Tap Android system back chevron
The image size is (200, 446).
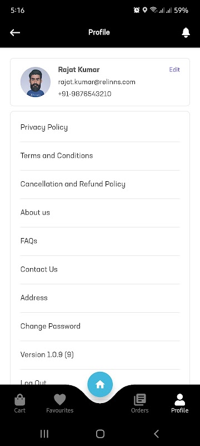click(x=156, y=434)
